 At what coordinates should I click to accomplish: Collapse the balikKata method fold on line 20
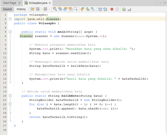pos(10,96)
